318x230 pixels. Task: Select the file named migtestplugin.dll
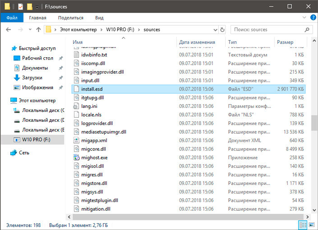tap(100, 200)
